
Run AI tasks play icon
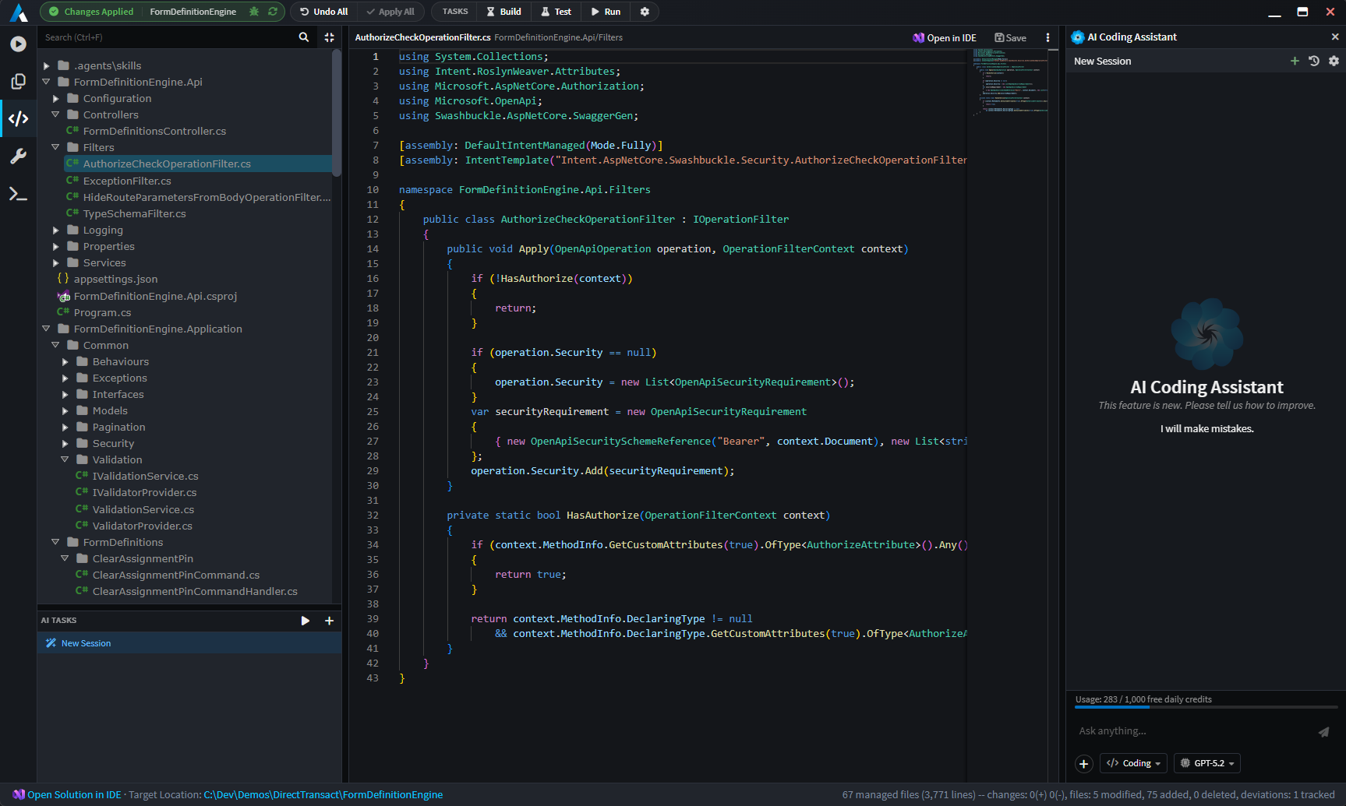pos(305,621)
